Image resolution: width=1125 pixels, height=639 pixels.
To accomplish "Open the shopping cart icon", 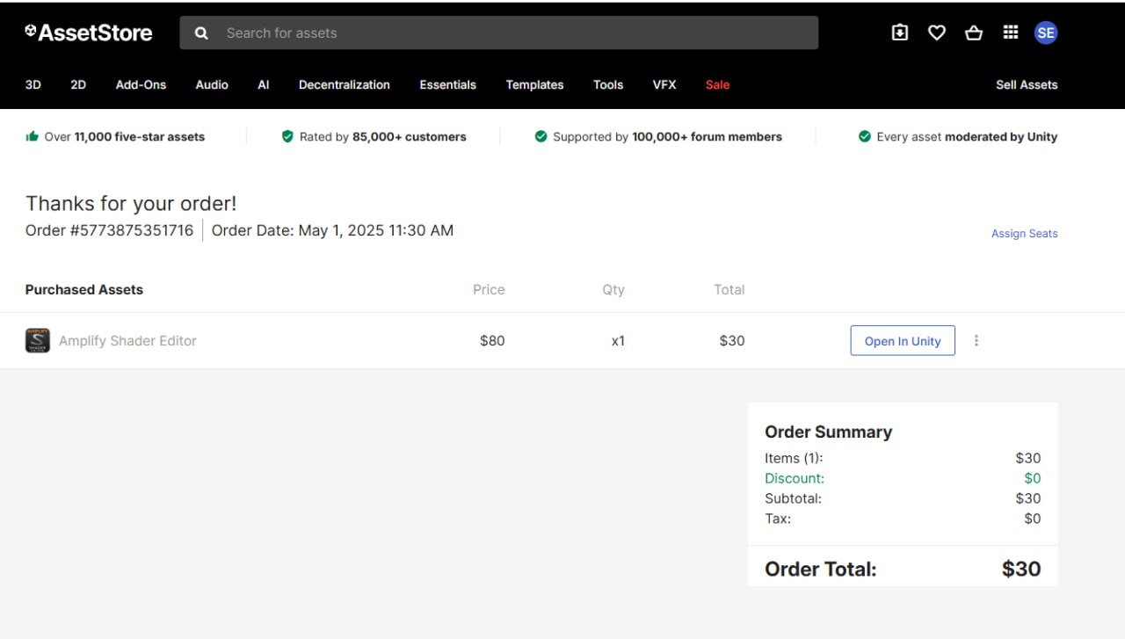I will 974,33.
